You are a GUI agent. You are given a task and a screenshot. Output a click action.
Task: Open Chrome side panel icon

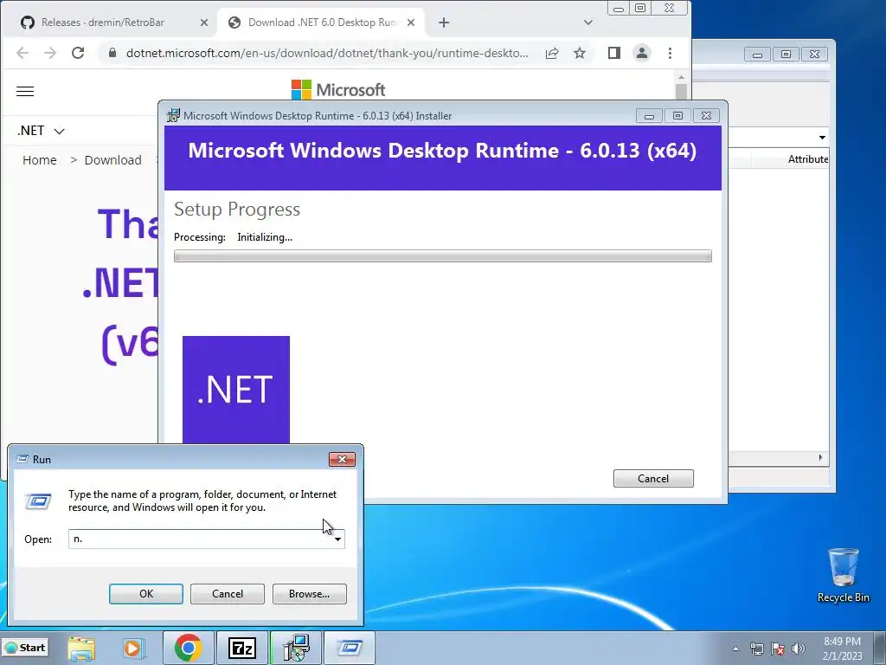pos(614,53)
